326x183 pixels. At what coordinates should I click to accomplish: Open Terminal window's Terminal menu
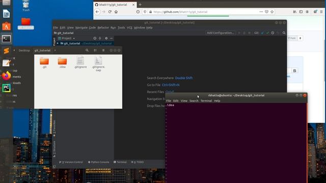tap(206, 101)
